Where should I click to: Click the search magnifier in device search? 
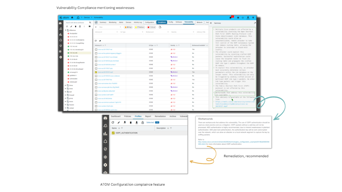click(90, 23)
